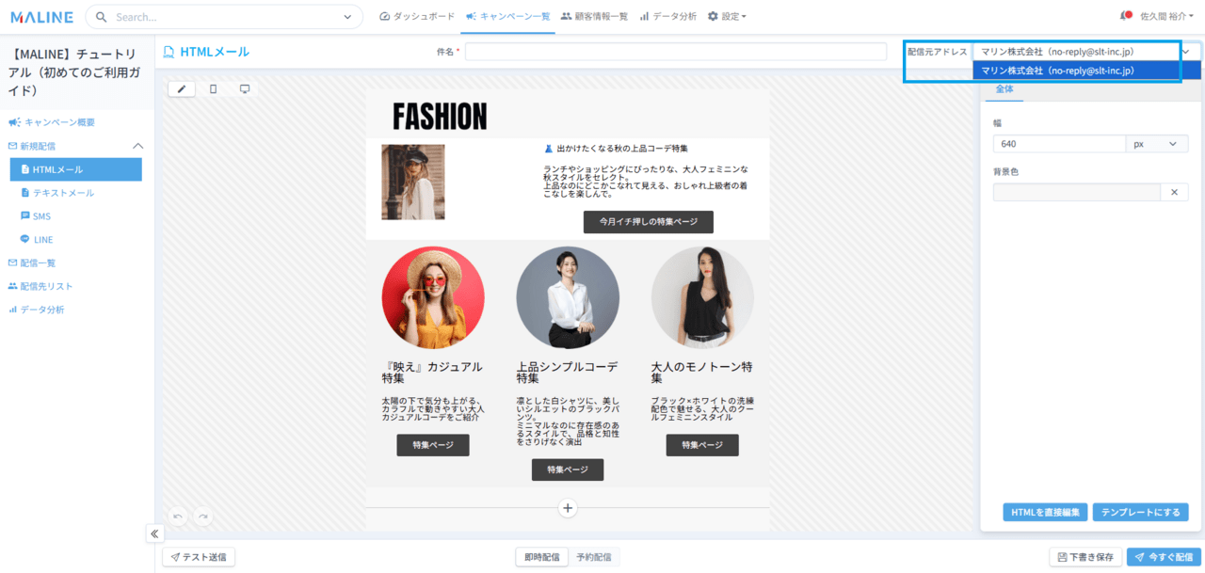Open the px unit dropdown
1205x573 pixels.
(x=1157, y=144)
